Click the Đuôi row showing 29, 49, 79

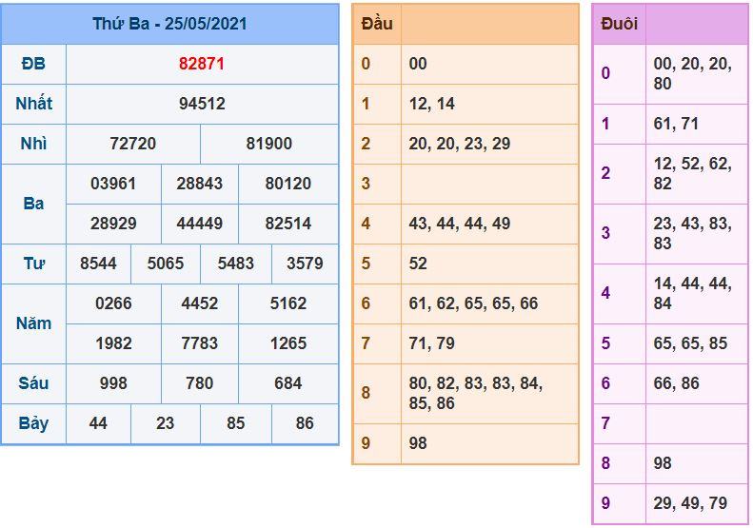690,502
